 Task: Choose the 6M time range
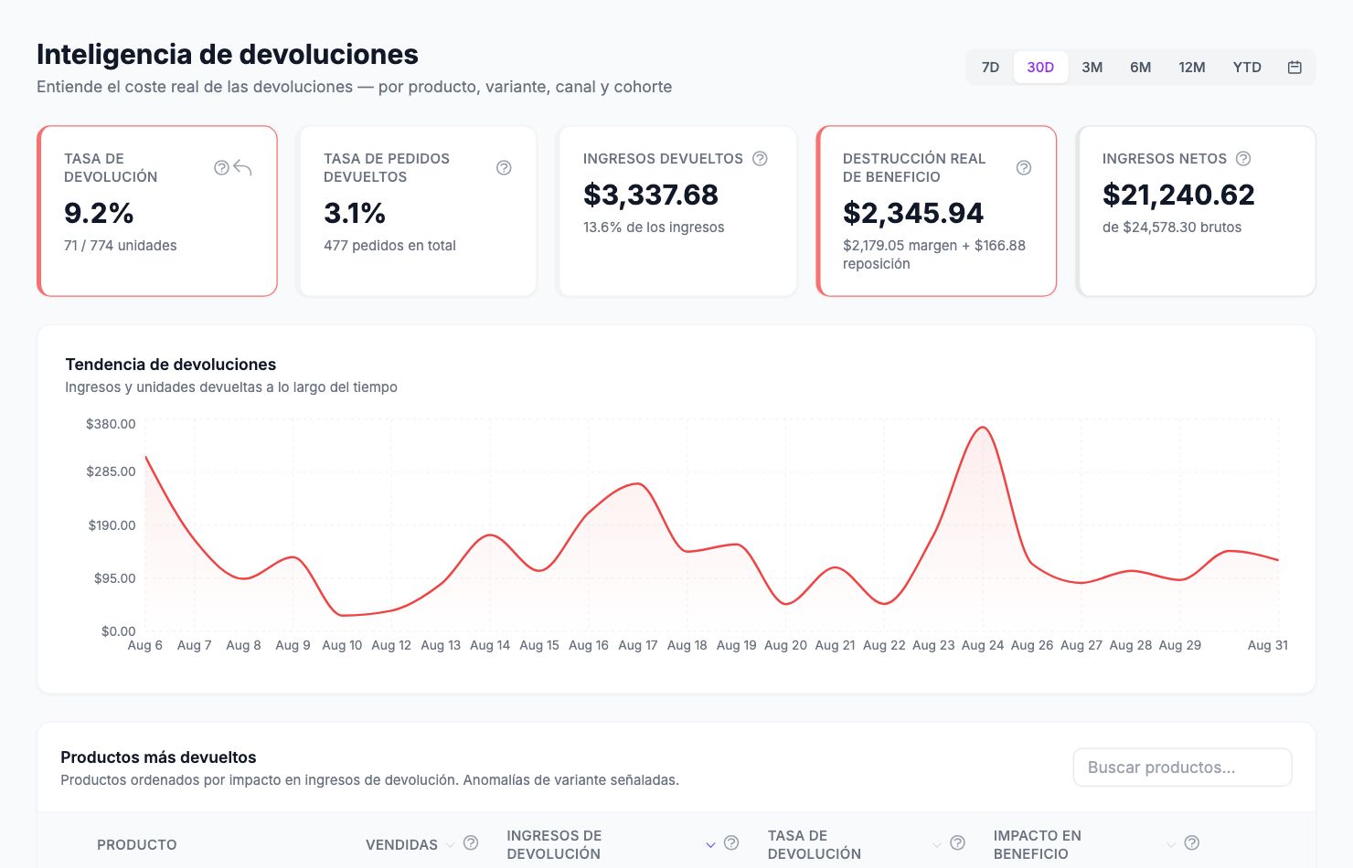[x=1141, y=67]
